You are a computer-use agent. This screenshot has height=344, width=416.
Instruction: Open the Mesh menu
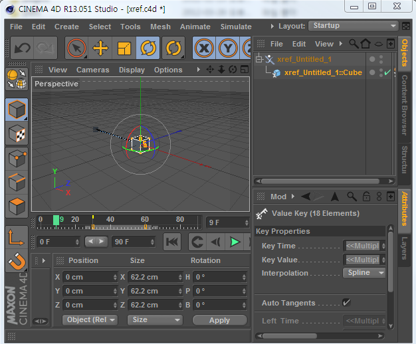click(x=160, y=27)
